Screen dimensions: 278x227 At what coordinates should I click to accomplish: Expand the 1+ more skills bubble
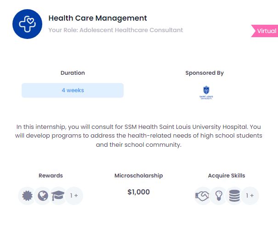[x=250, y=196]
